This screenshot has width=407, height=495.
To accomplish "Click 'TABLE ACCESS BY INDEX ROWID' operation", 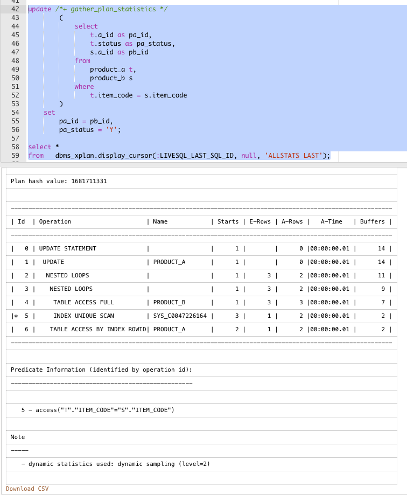I will pyautogui.click(x=98, y=329).
